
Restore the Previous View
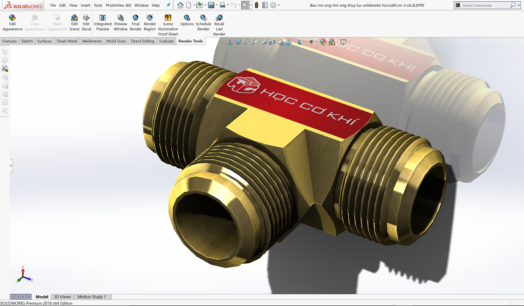[x=264, y=42]
